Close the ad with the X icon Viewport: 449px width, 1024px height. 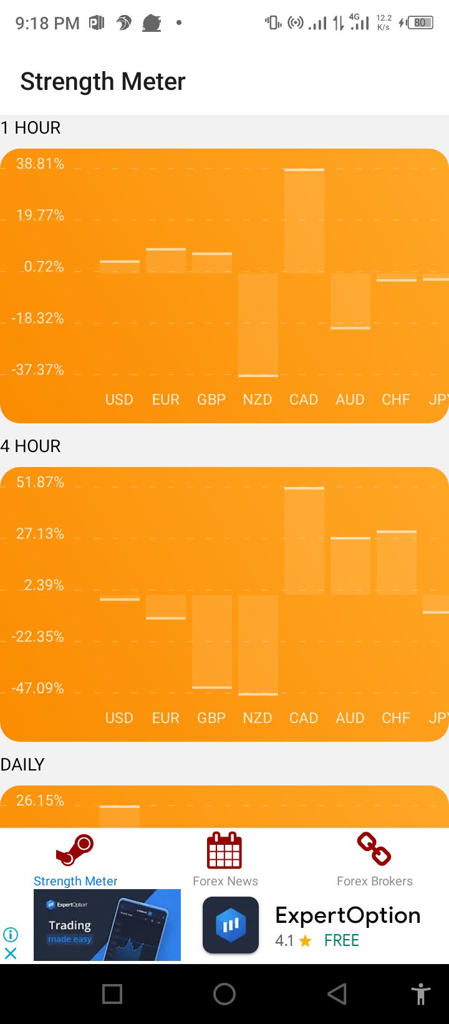pos(11,953)
